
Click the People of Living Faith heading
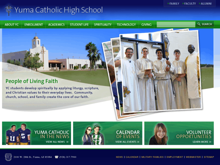(x=31, y=81)
